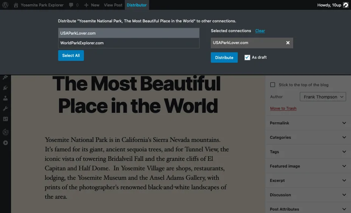Select WorldParkExplorer.com connection
The image size is (351, 213).
coord(129,43)
